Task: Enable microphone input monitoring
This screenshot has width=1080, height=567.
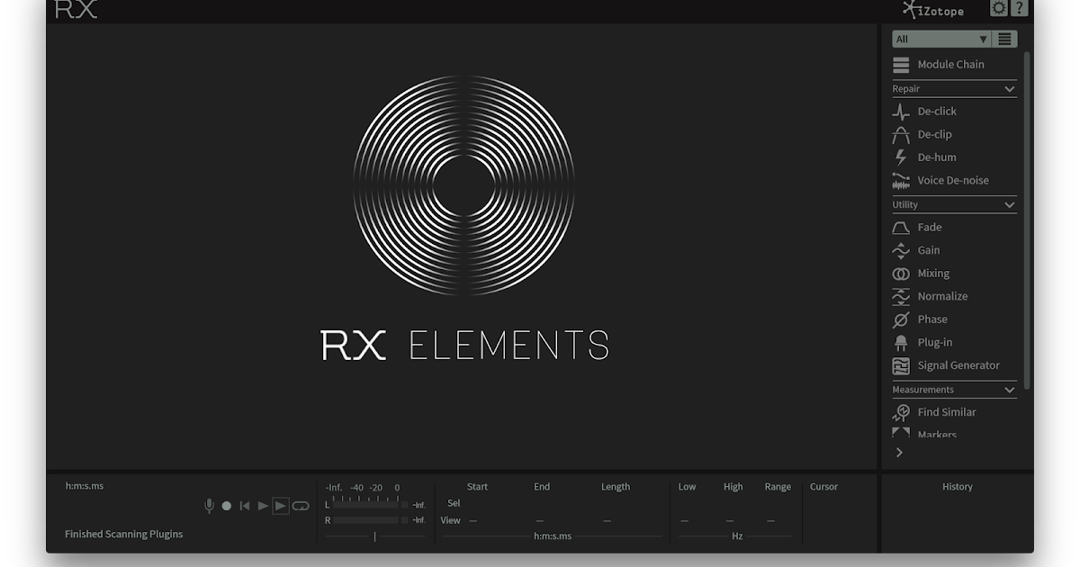Action: pyautogui.click(x=209, y=506)
